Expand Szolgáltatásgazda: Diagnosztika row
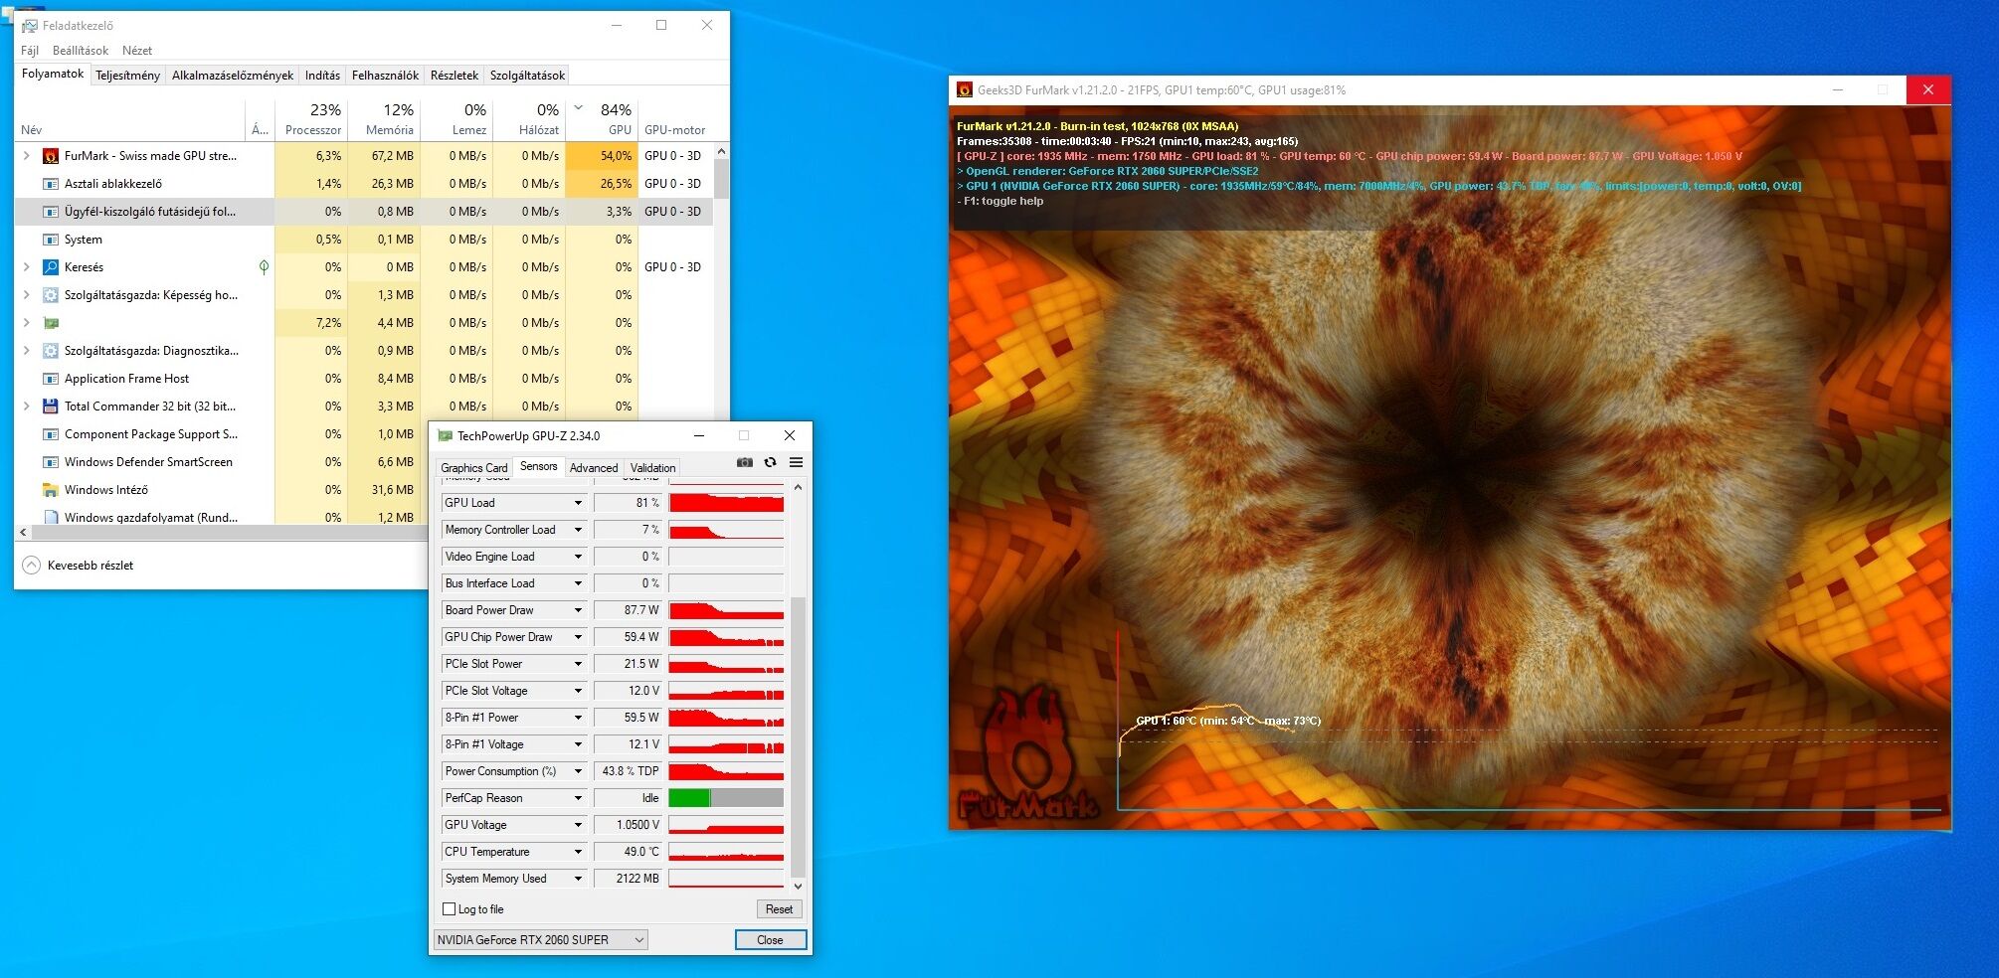This screenshot has height=978, width=1999. [27, 351]
